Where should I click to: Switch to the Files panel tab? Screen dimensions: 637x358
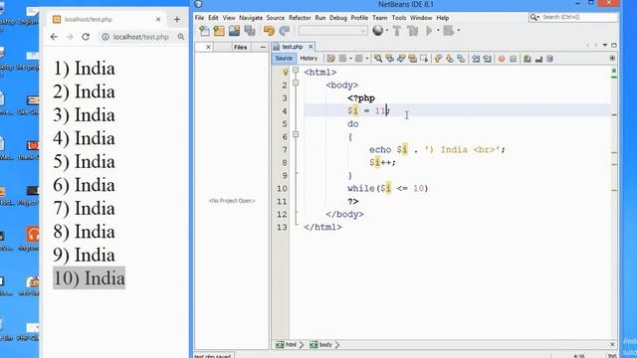point(240,47)
